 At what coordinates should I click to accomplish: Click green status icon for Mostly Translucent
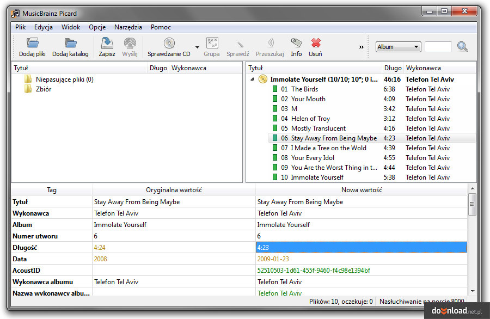[x=275, y=128]
